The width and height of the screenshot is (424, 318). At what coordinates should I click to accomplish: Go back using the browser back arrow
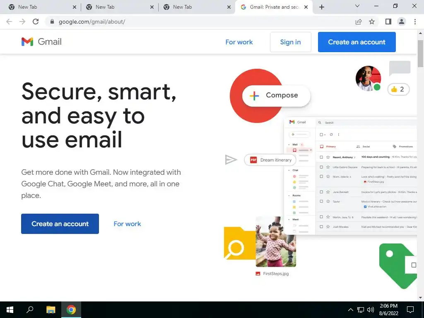(9, 22)
